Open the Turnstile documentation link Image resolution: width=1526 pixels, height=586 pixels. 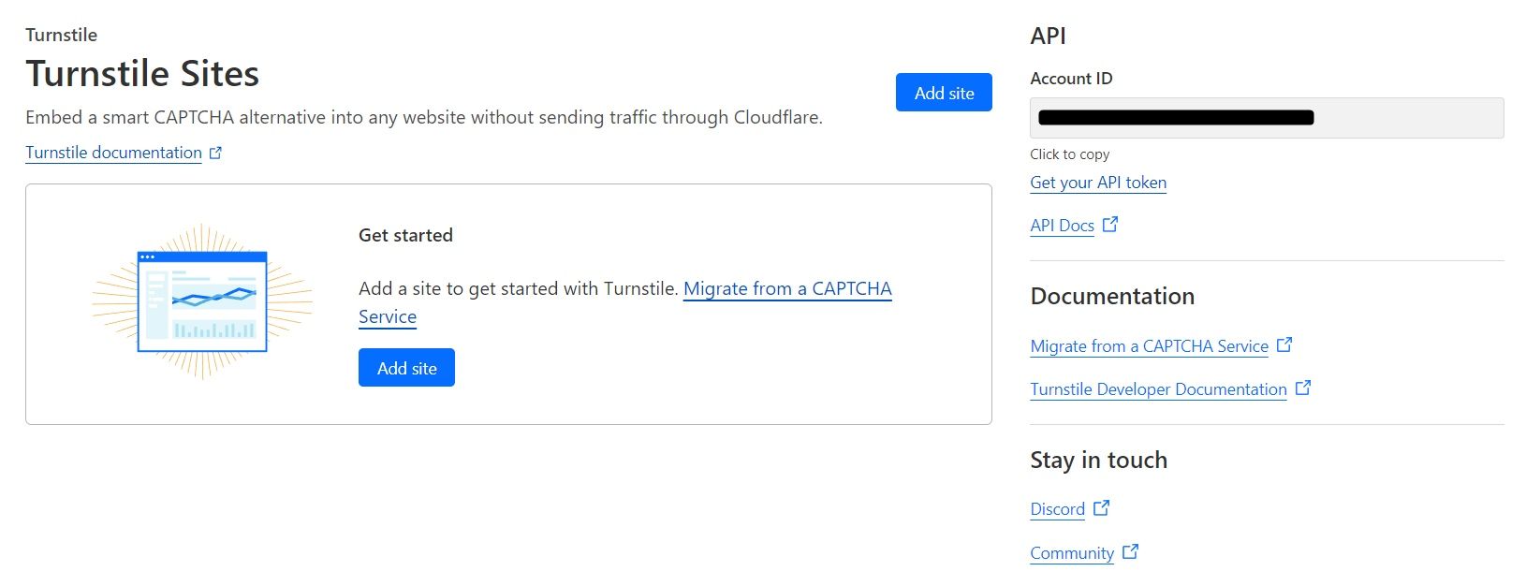point(112,152)
